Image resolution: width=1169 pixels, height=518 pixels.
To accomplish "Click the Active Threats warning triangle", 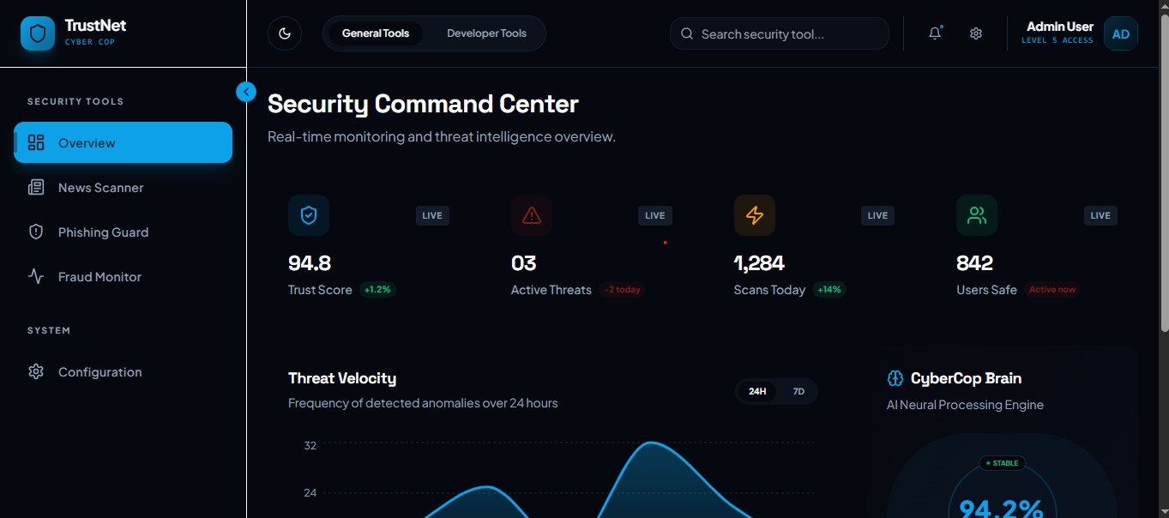I will (532, 215).
